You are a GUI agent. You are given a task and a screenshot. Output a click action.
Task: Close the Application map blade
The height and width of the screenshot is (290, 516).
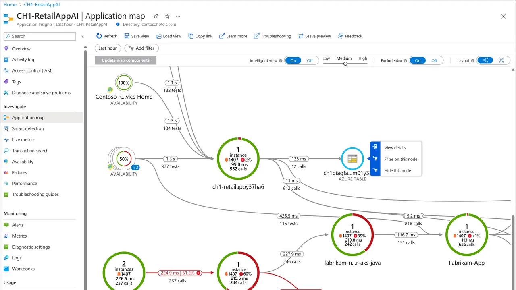tap(503, 17)
